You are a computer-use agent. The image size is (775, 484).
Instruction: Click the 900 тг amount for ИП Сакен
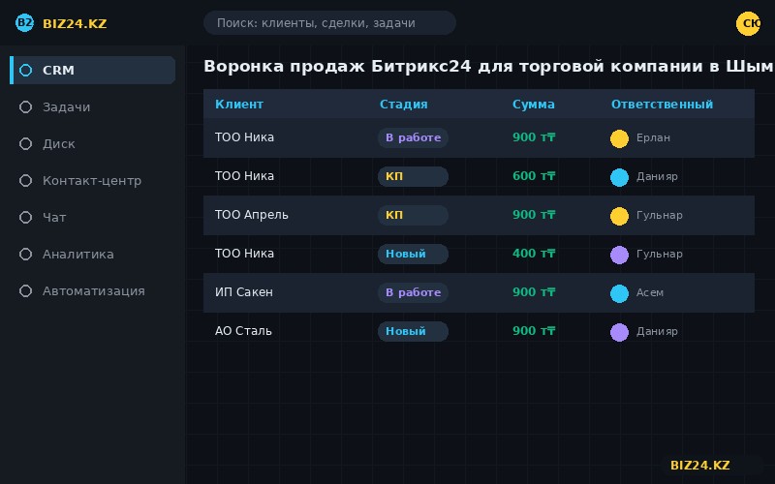click(x=534, y=292)
